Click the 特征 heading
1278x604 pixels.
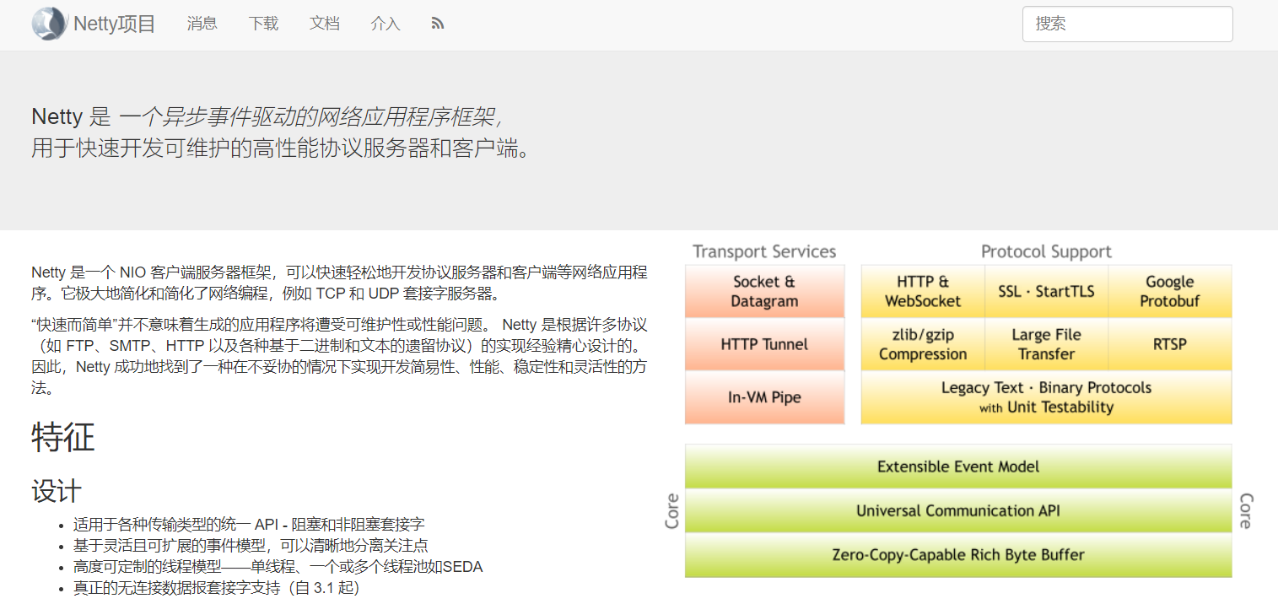[x=63, y=438]
